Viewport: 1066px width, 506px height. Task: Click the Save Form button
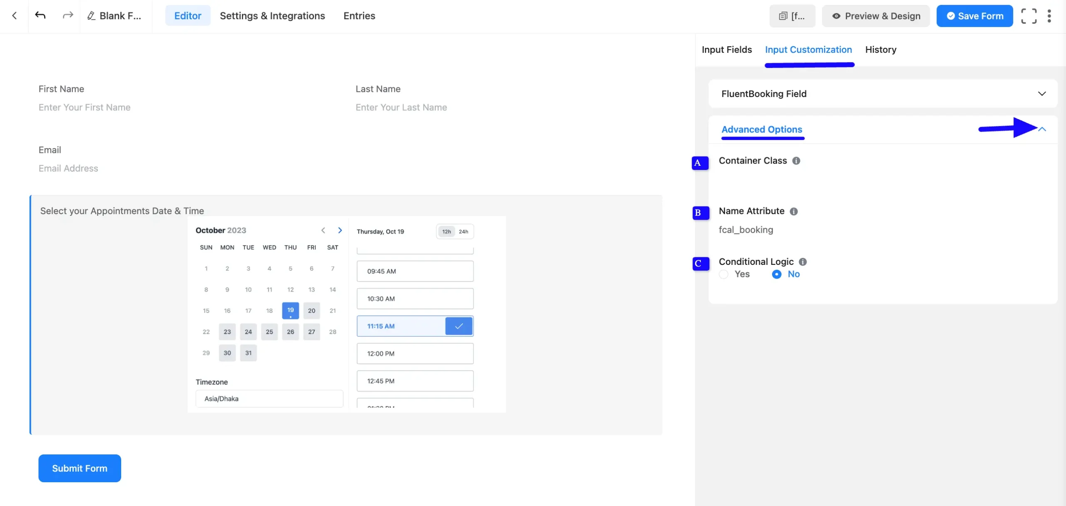coord(974,16)
